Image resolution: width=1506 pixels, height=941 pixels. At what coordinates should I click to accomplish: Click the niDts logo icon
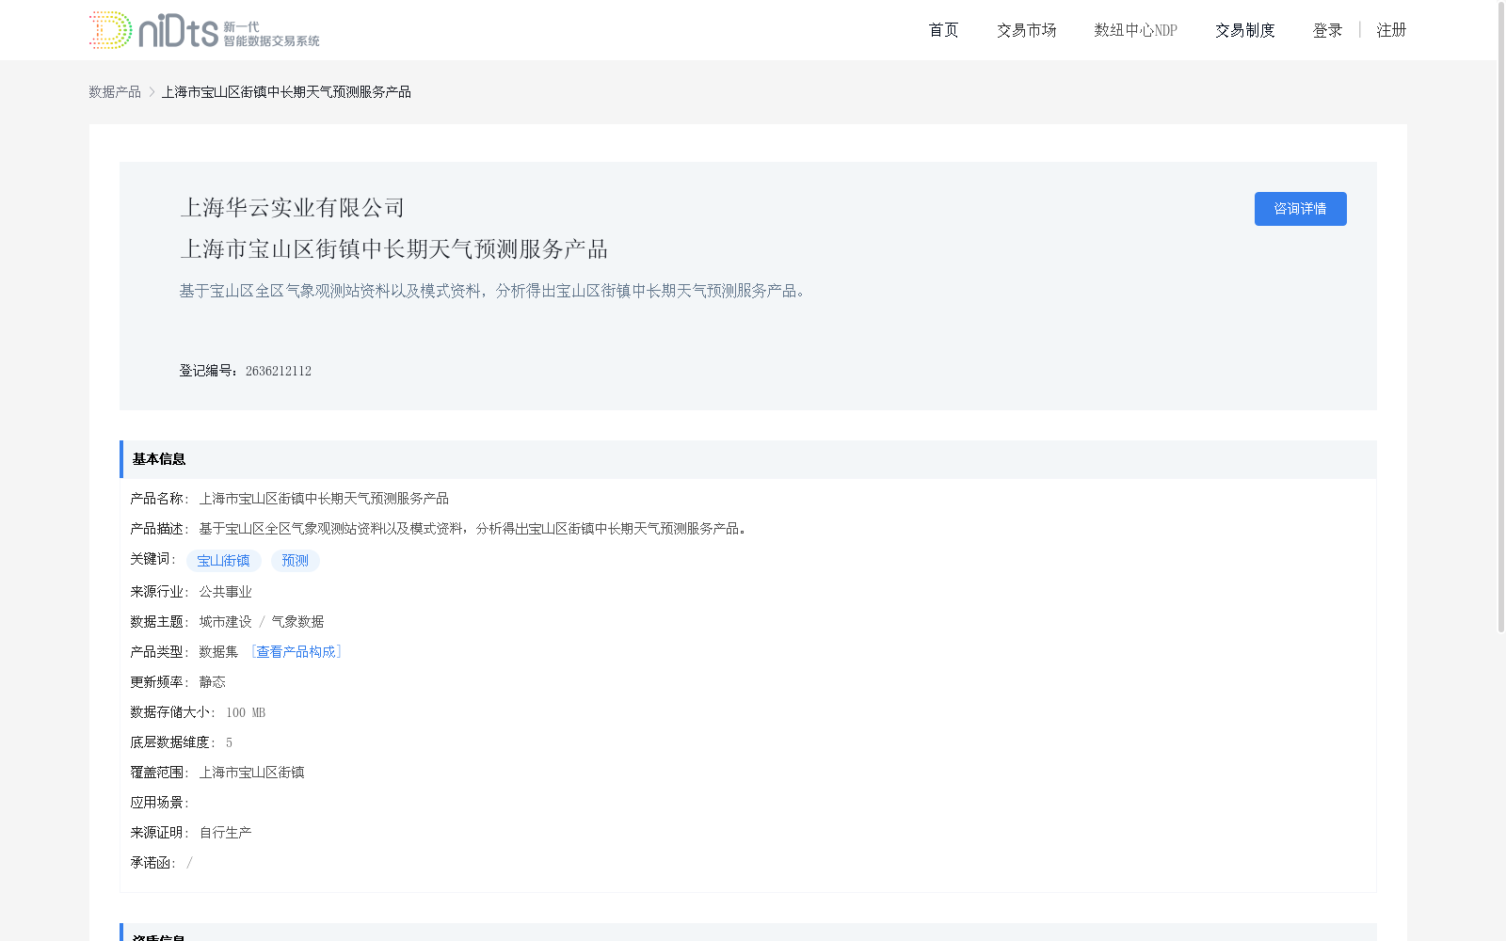coord(204,30)
